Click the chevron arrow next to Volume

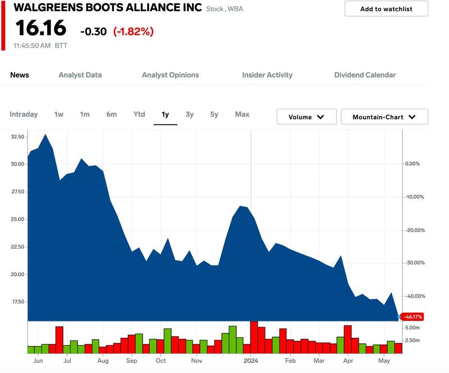coord(320,117)
